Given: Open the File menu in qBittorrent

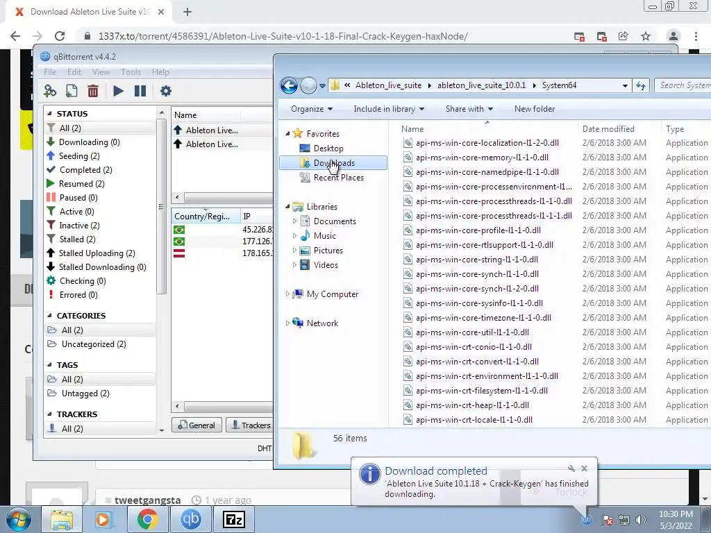Looking at the screenshot, I should (50, 72).
